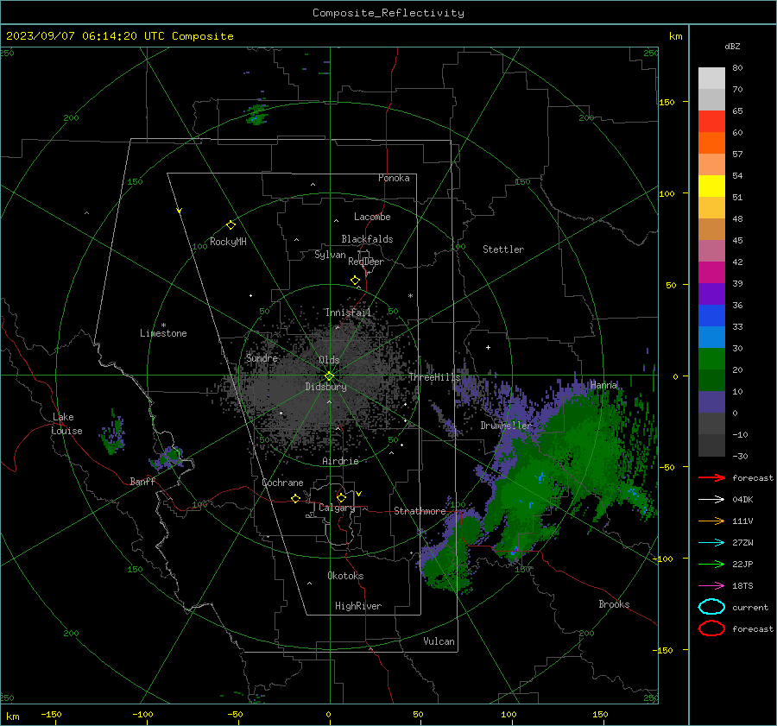The width and height of the screenshot is (777, 726).
Task: Click the 'Strathmore' map label
Action: pyautogui.click(x=420, y=511)
